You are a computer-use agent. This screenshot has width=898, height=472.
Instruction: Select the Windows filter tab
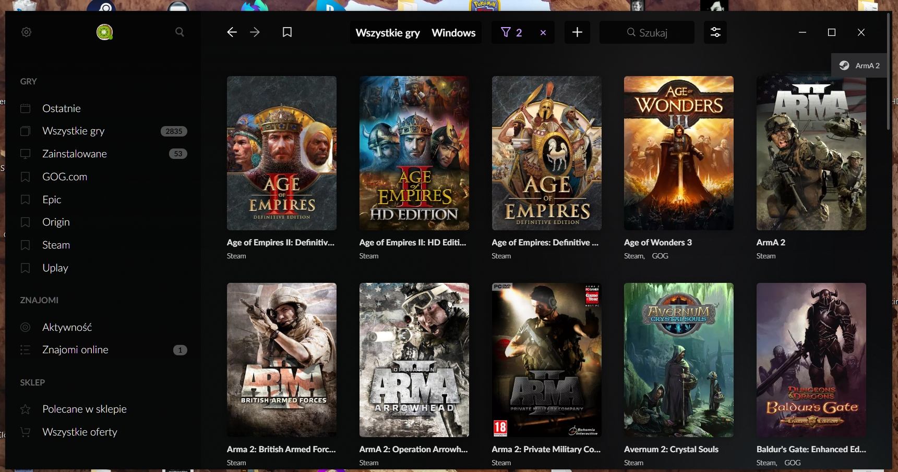point(453,33)
